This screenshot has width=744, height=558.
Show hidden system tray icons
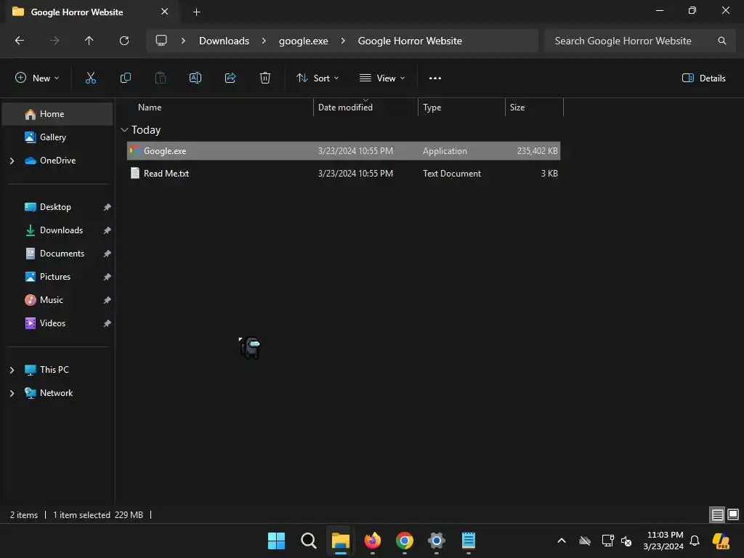tap(562, 541)
